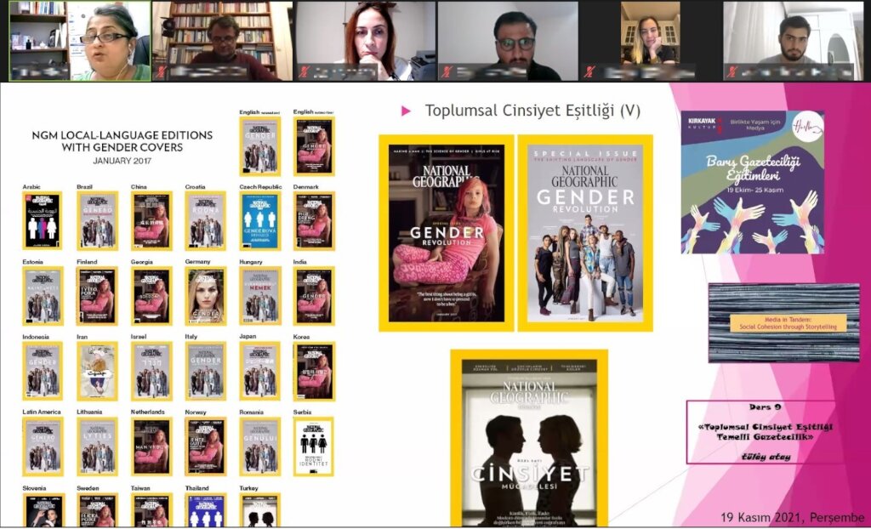Click the Iran edition cover thumbnail
The height and width of the screenshot is (529, 871).
point(97,371)
